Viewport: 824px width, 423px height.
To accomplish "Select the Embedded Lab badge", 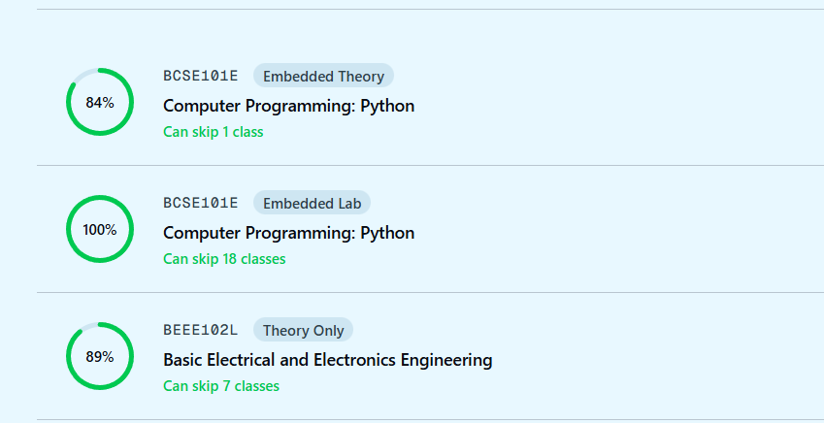I will (x=312, y=203).
